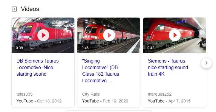Click the Videos section play icon
Viewport: 216px width, 112px height.
pyautogui.click(x=14, y=9)
